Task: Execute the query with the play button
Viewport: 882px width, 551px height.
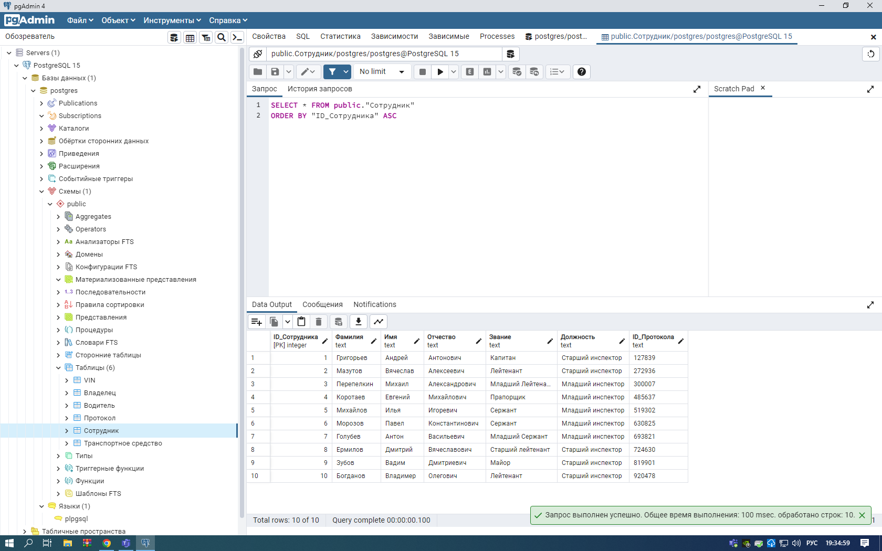Action: click(x=440, y=72)
